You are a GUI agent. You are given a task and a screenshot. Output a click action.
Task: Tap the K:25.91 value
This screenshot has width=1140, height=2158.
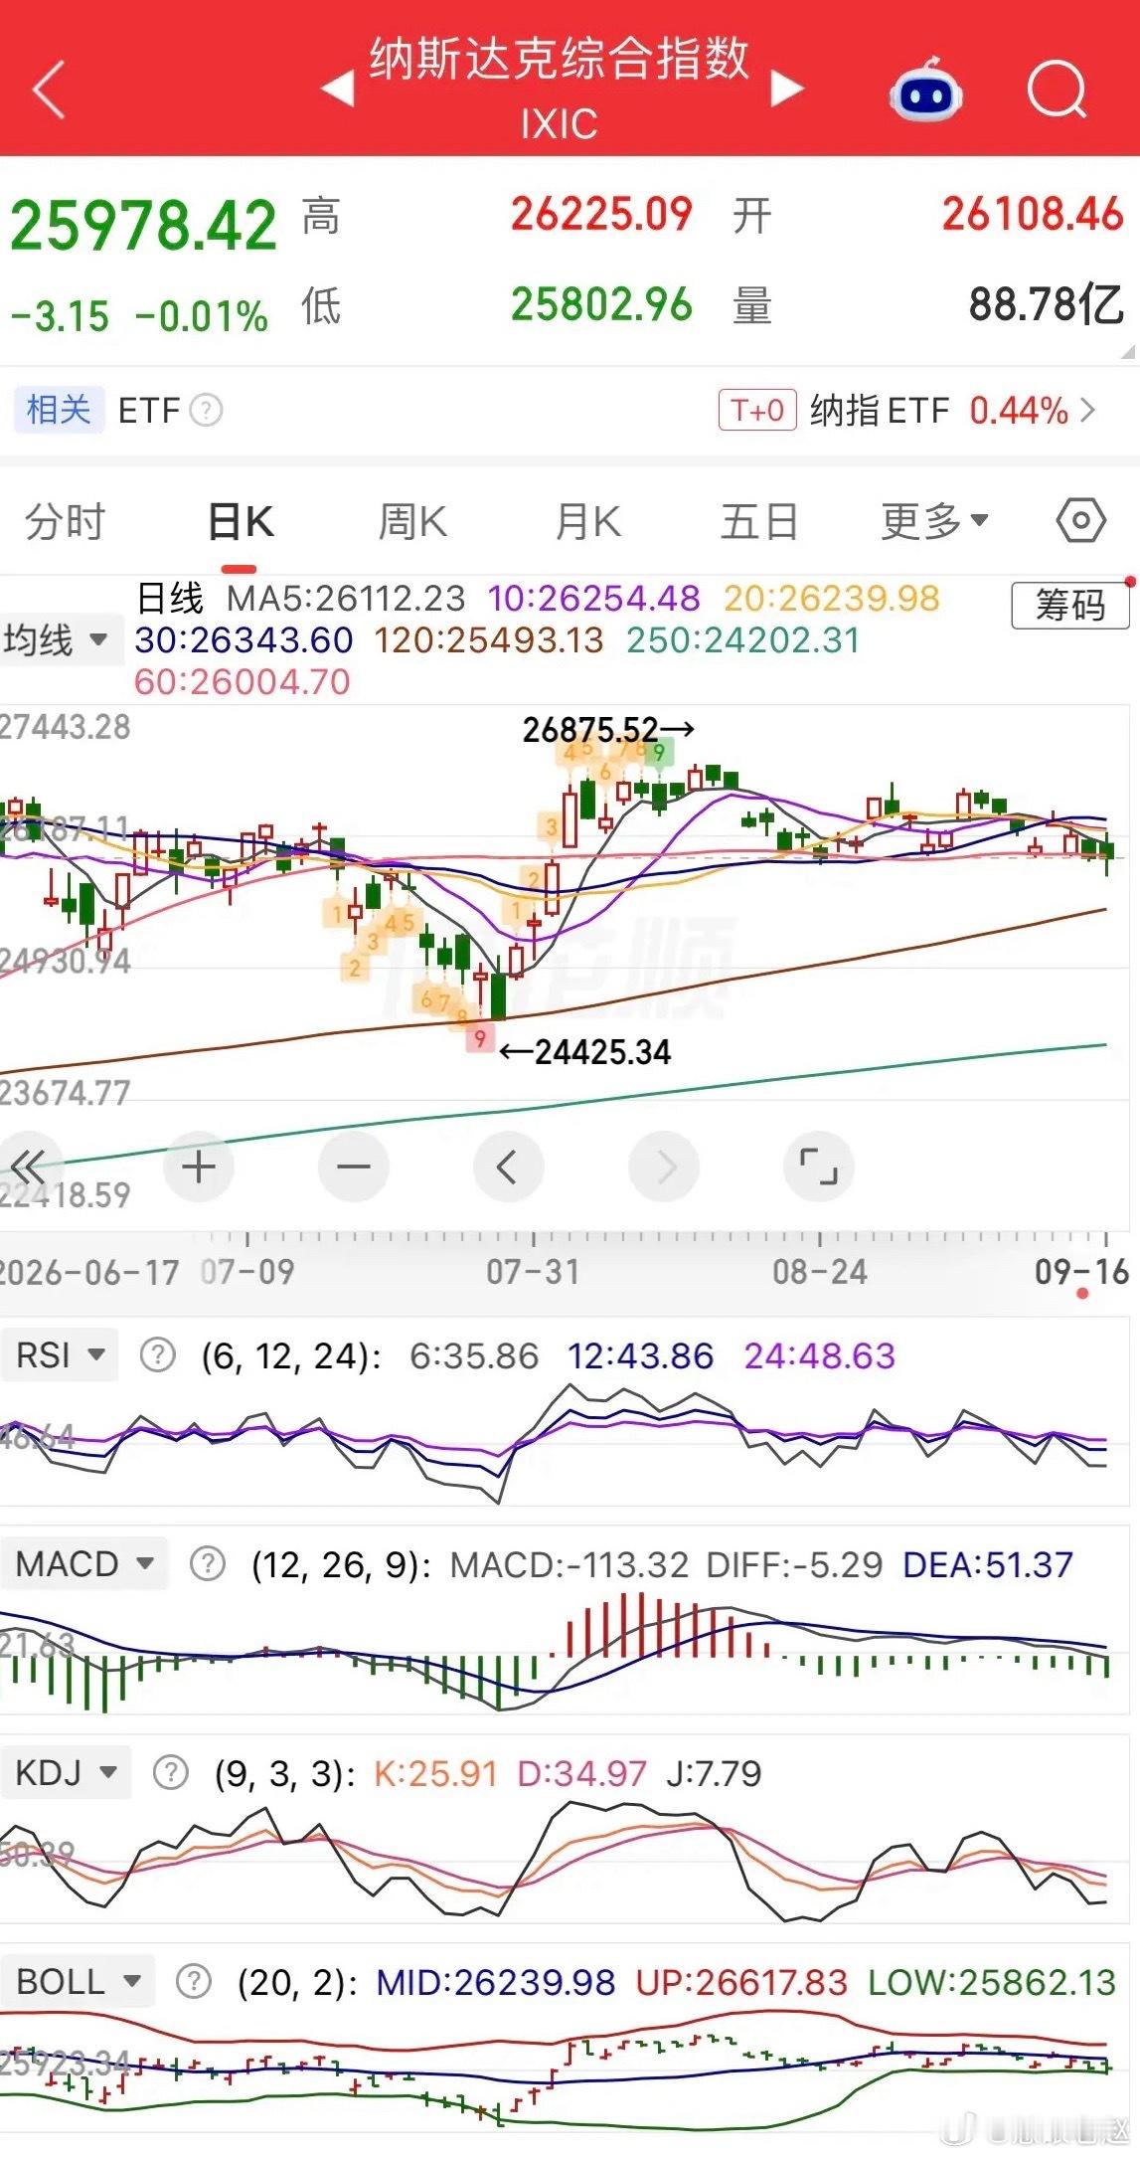[x=435, y=1773]
